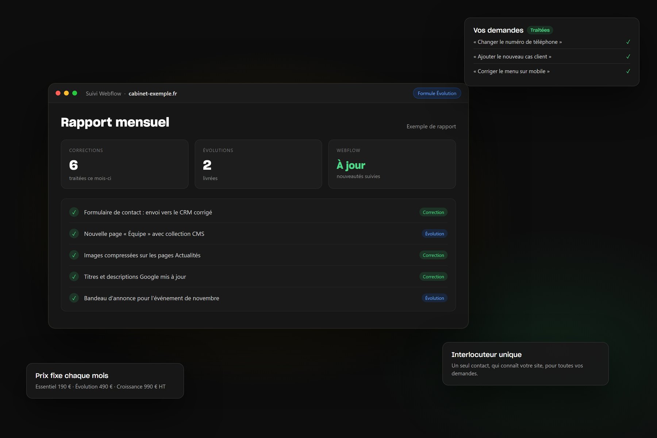Click the Prix fixe chaque mois heading
This screenshot has width=657, height=438.
[x=72, y=376]
